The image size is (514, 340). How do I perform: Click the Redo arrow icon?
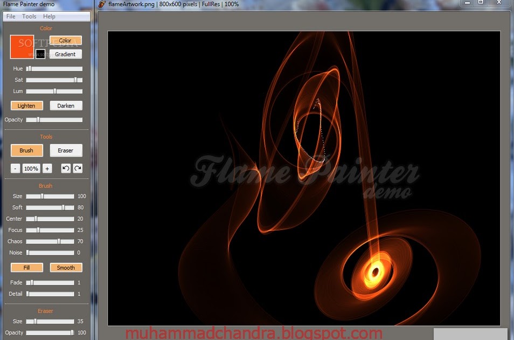77,168
